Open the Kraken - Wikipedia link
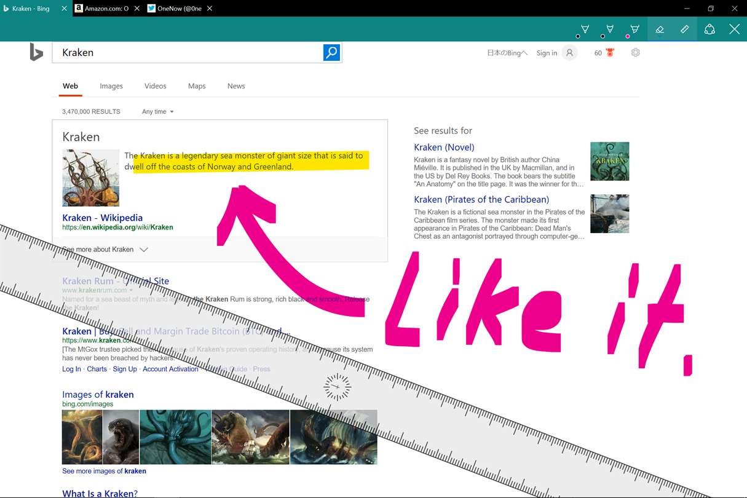This screenshot has width=747, height=498. tap(102, 218)
